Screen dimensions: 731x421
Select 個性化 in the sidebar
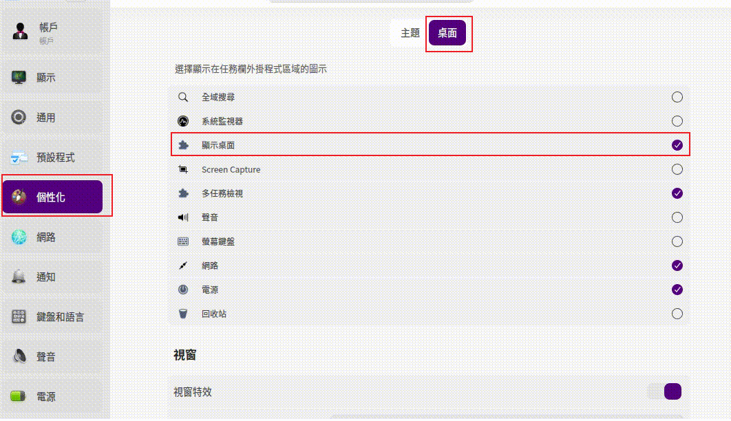pyautogui.click(x=52, y=197)
